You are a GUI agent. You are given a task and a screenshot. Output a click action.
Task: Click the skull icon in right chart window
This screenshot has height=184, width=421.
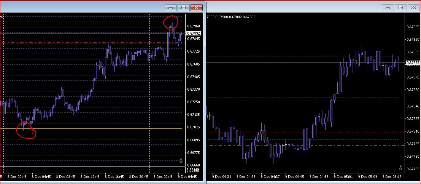[x=400, y=167]
